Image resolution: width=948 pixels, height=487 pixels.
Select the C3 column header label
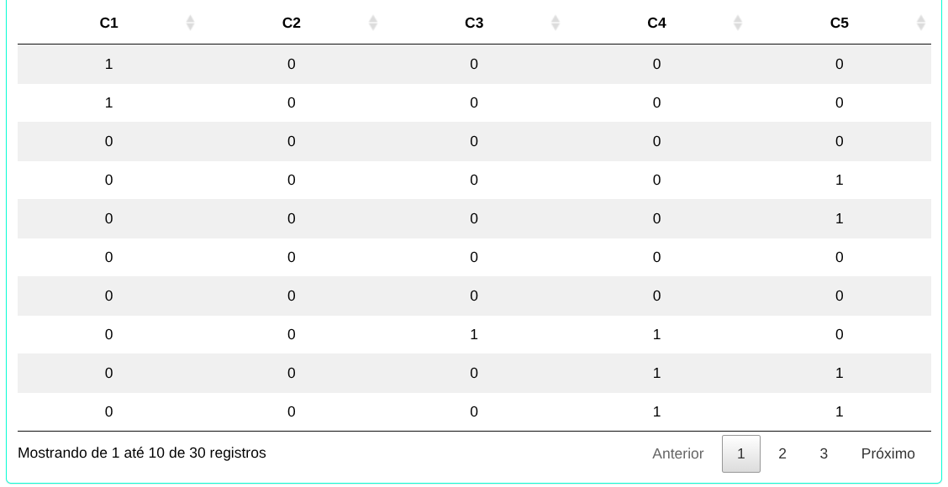(474, 23)
